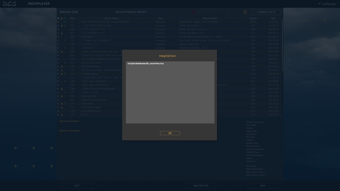Image resolution: width=340 pixels, height=191 pixels.
Task: Click the lock column header icon
Action: point(62,18)
